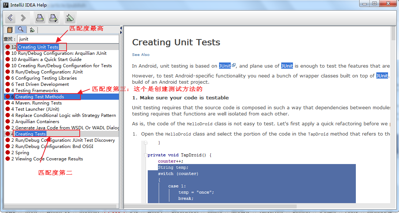Go back with the left arrow button

(x=10, y=18)
